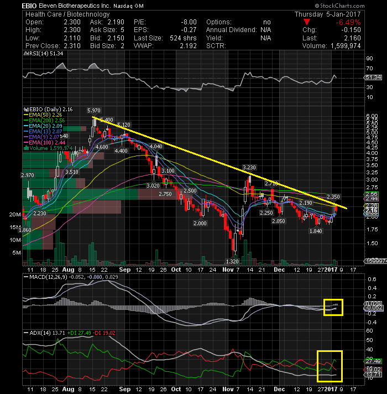
Task: Click the green 27.49 tag on ADX axis
Action: pos(373,361)
